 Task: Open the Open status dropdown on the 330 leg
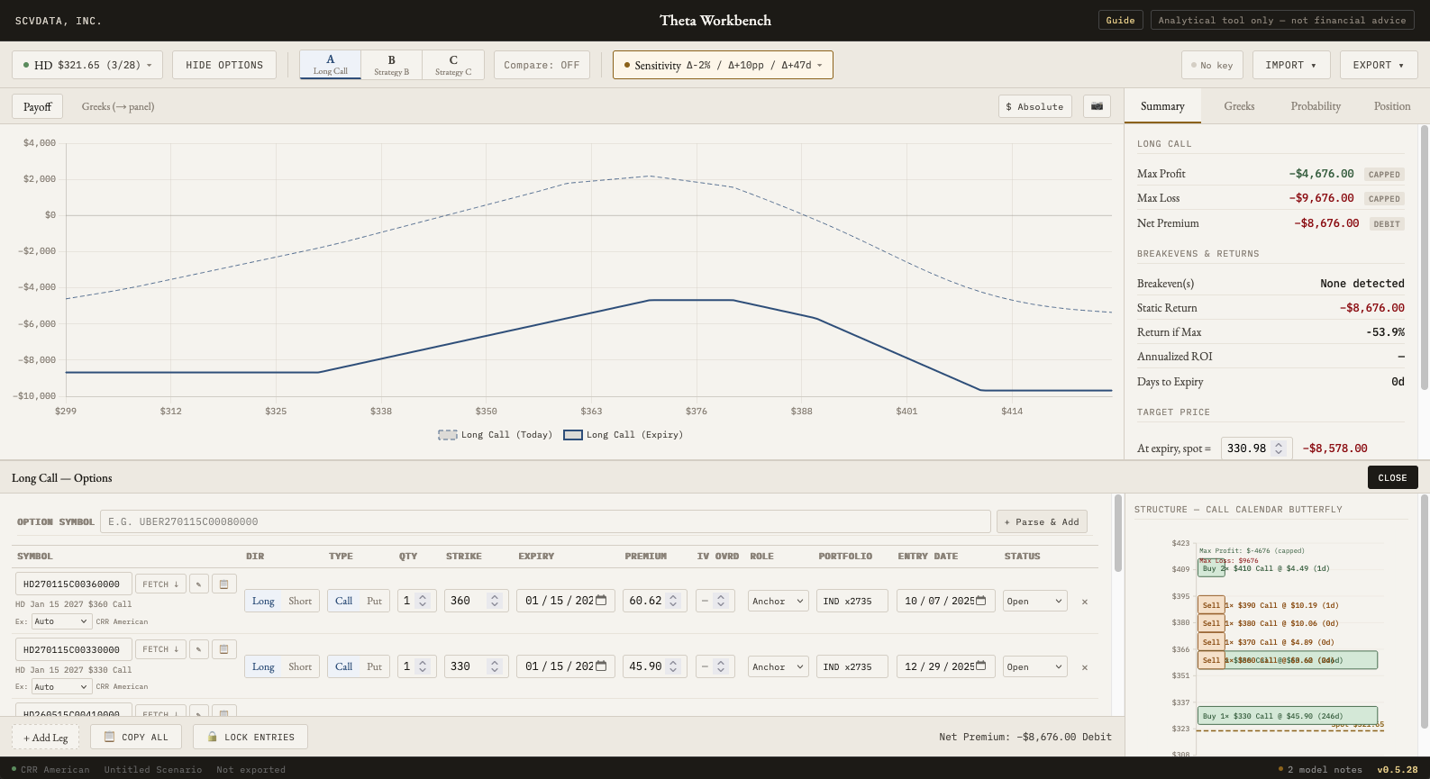(1035, 666)
